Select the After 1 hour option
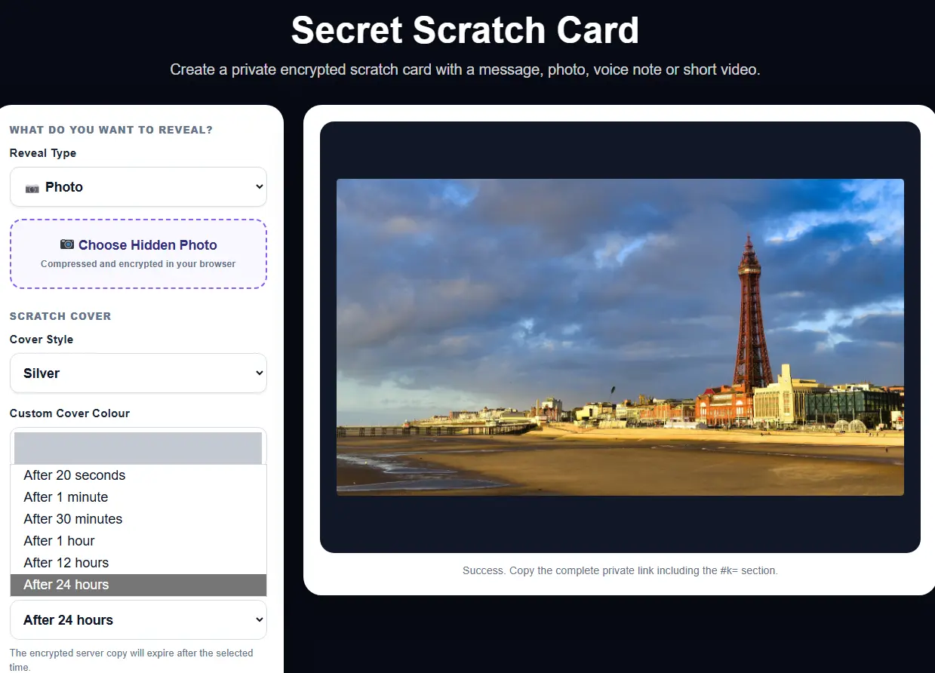The image size is (935, 673). pos(138,541)
